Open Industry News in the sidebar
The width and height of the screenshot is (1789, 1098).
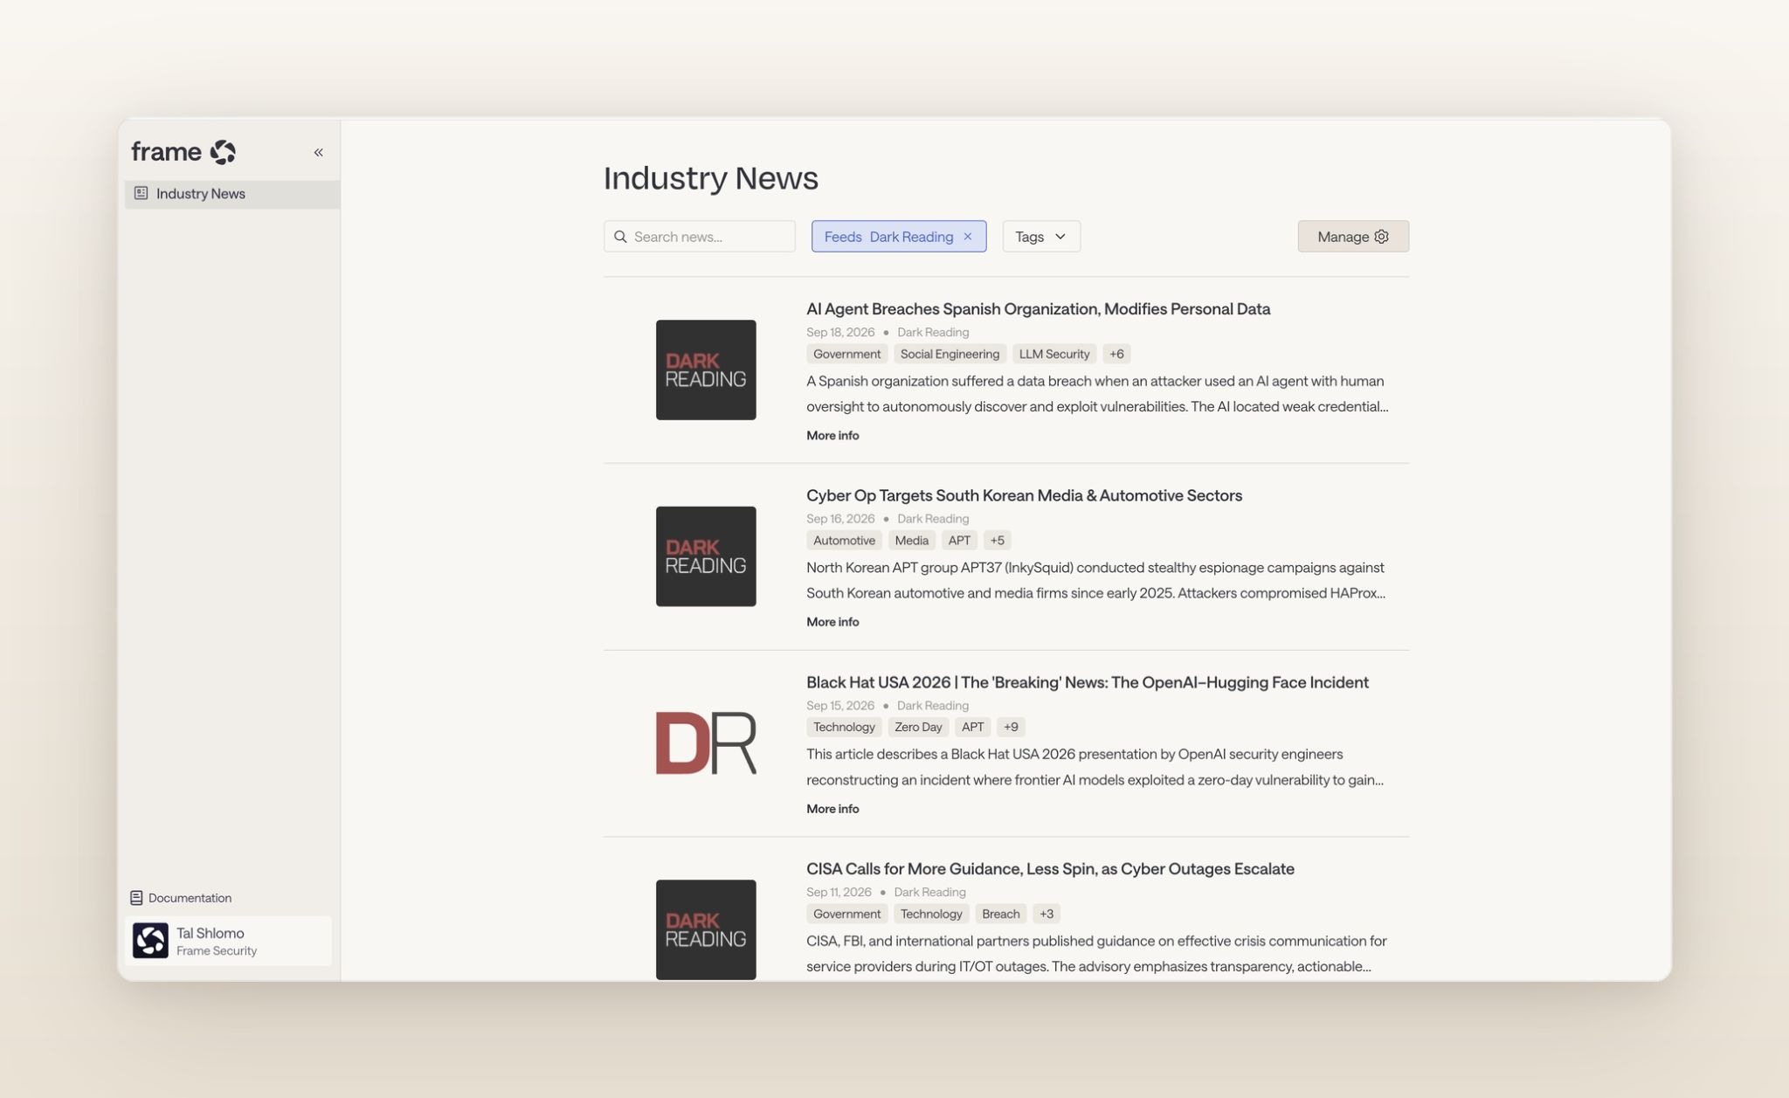tap(232, 194)
